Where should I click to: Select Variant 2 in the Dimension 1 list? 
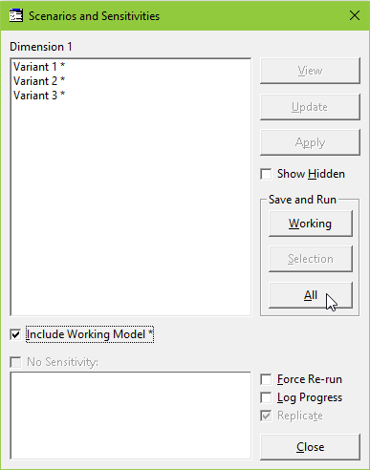point(39,81)
